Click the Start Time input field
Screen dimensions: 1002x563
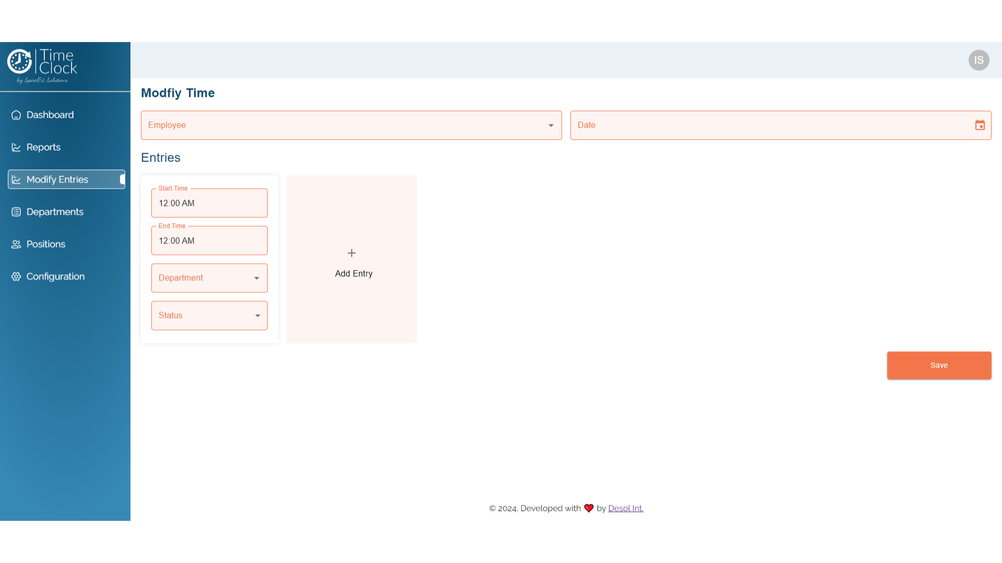[x=209, y=203]
